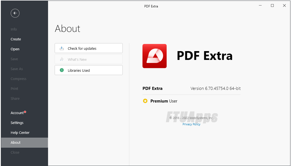Go back using the circled arrow icon
This screenshot has height=166, width=291.
[x=15, y=13]
